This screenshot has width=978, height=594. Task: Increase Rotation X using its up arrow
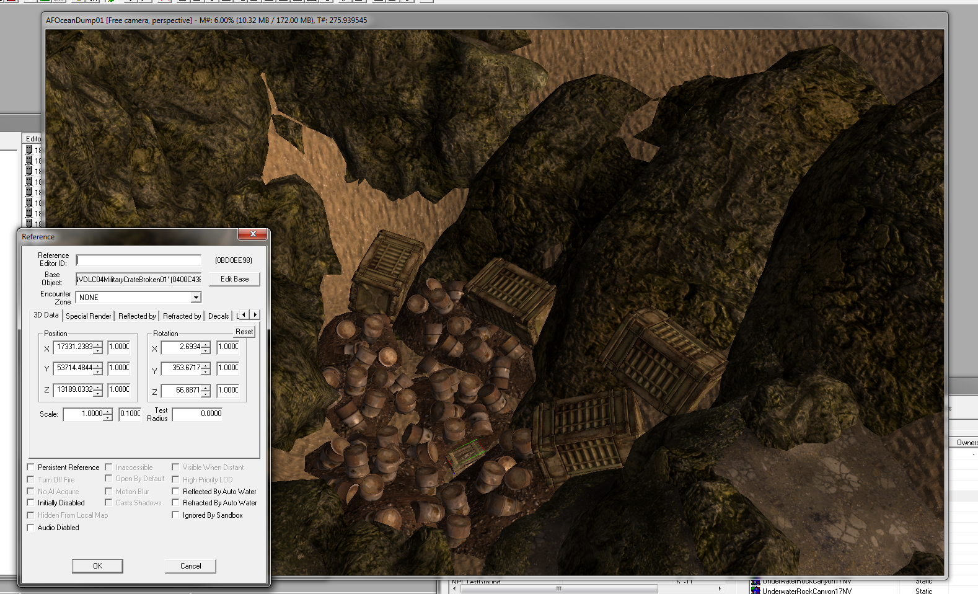pyautogui.click(x=206, y=344)
